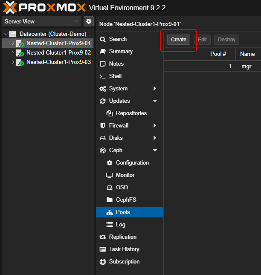
Task: Click the Configuration gear icon
Action: (110, 163)
